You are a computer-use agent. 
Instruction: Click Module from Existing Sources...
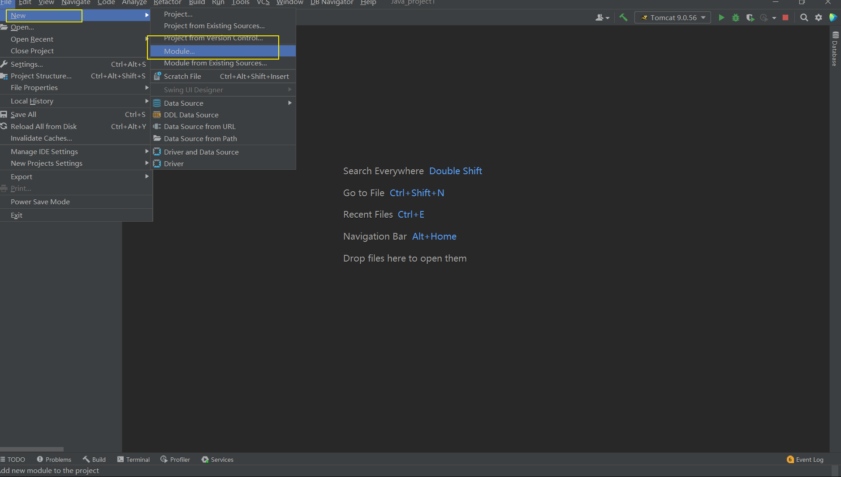click(223, 63)
